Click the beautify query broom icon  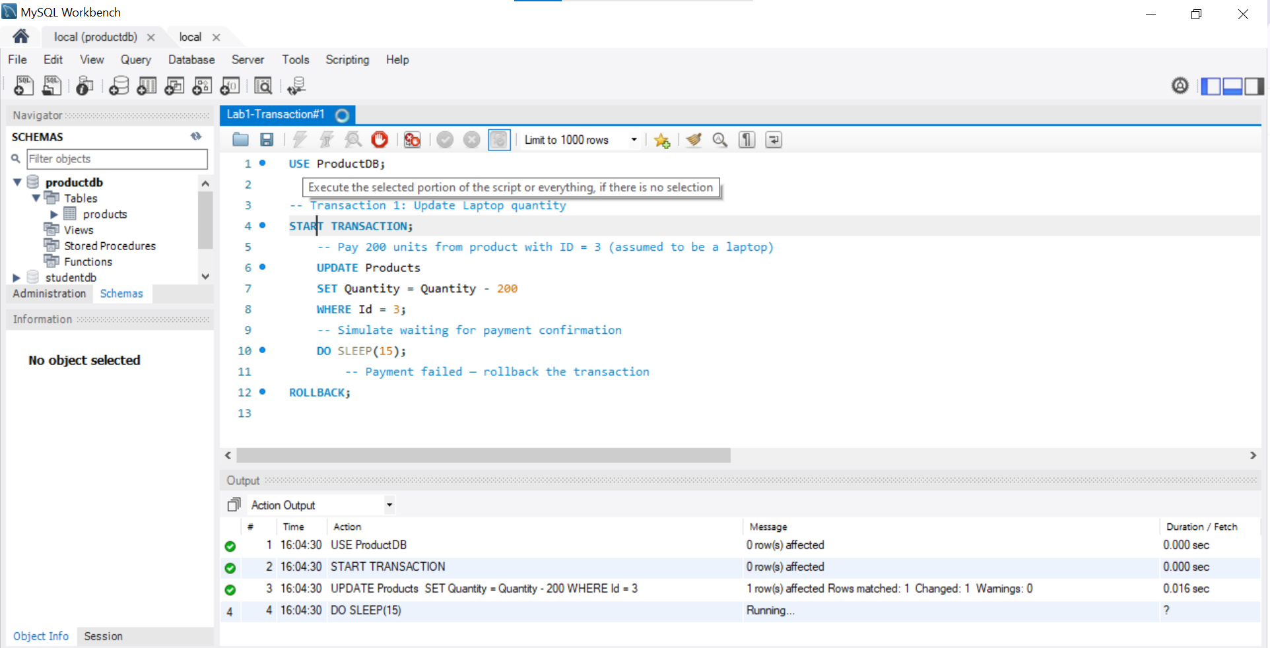click(x=693, y=140)
